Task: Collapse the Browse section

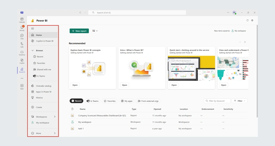Action: click(x=33, y=50)
